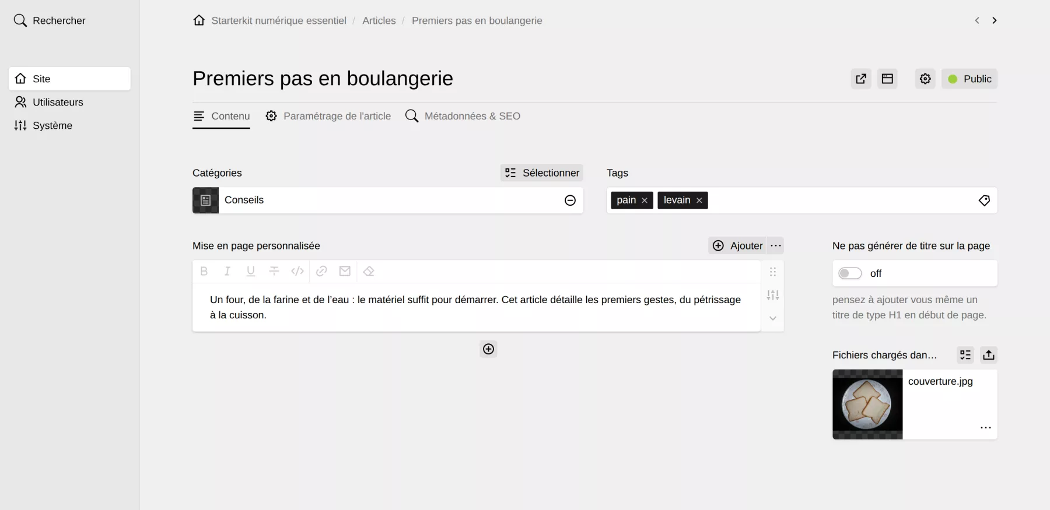The image size is (1050, 510).
Task: Click Ajouter to add a block
Action: tap(738, 245)
